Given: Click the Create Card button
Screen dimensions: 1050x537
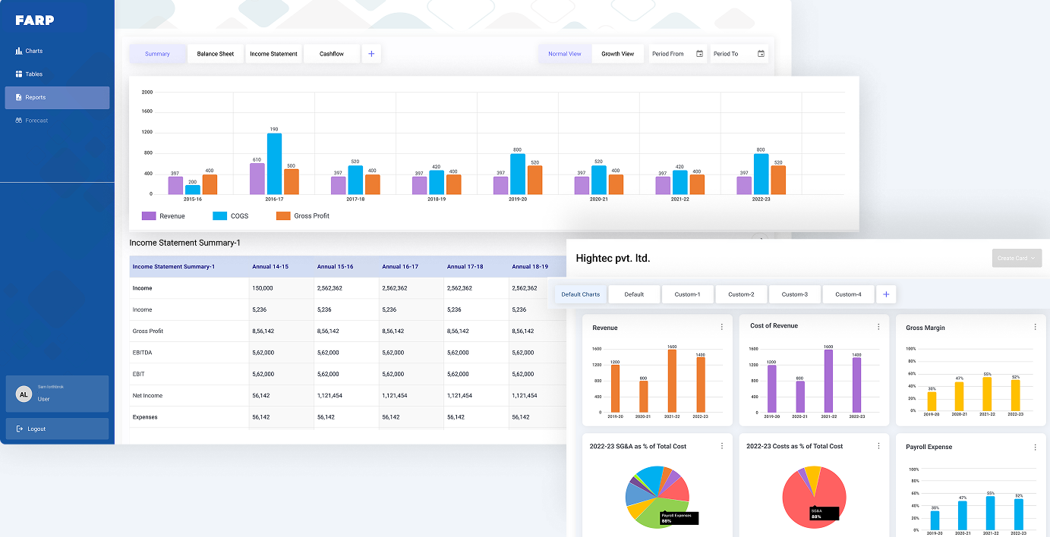Looking at the screenshot, I should [1017, 258].
